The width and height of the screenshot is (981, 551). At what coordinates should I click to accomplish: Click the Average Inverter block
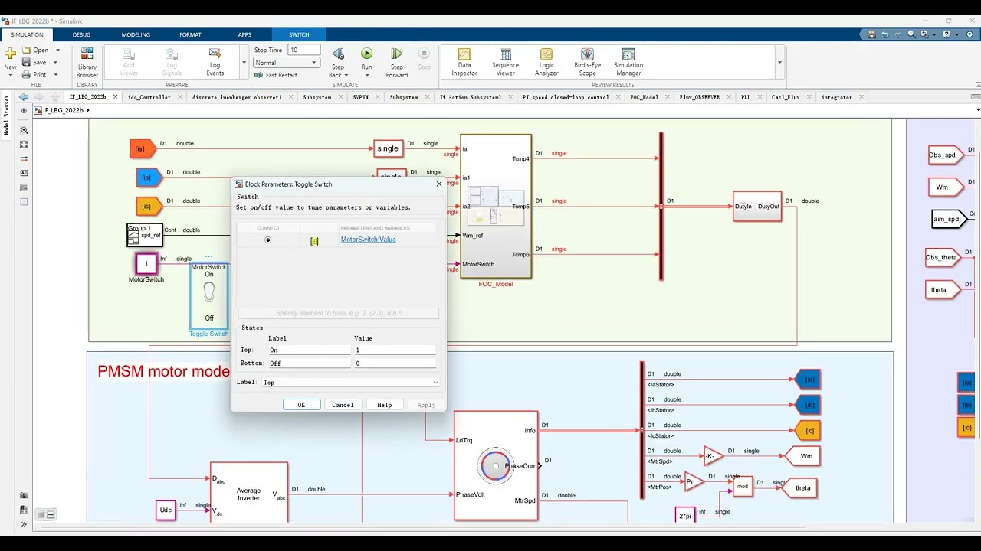point(249,494)
